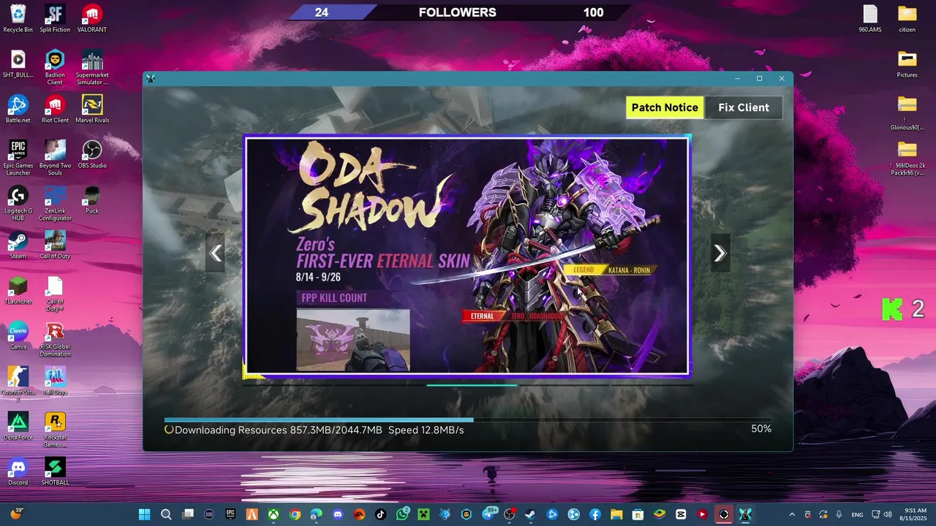Image resolution: width=936 pixels, height=526 pixels.
Task: Select VALORANT desktop shortcut
Action: (x=91, y=19)
